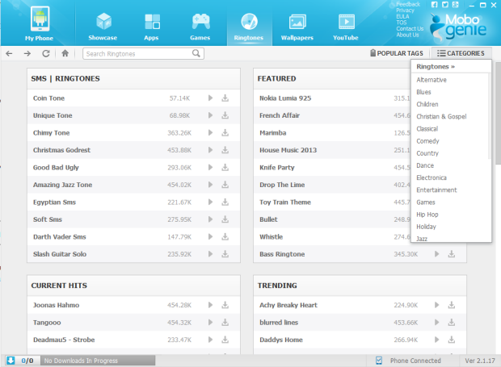Open the About Us link
Viewport: 501px width, 367px height.
(x=407, y=35)
